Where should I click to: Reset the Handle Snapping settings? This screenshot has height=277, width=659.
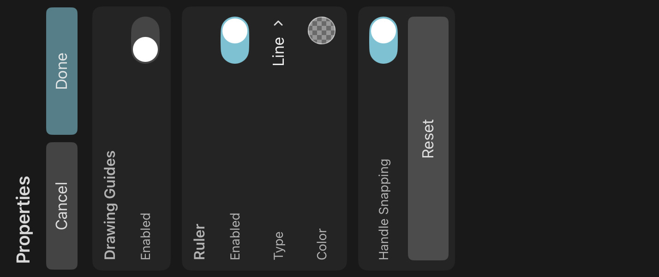pyautogui.click(x=428, y=138)
